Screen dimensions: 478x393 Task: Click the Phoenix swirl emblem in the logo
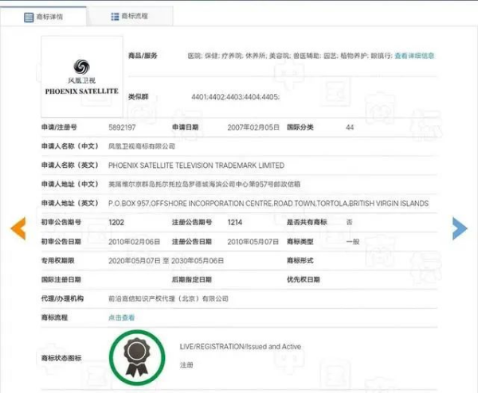pyautogui.click(x=82, y=68)
